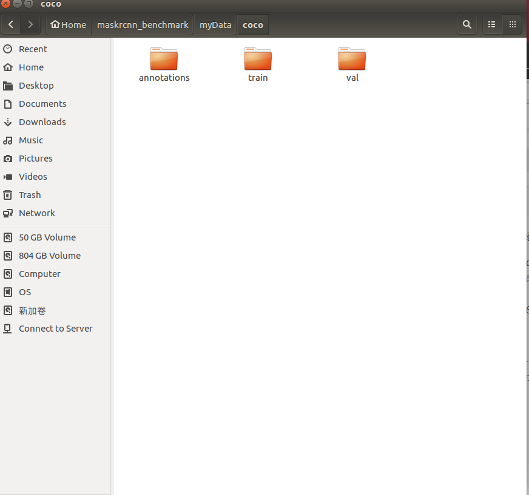Go forward using the right arrow button
Viewport: 529px width, 495px height.
click(30, 24)
